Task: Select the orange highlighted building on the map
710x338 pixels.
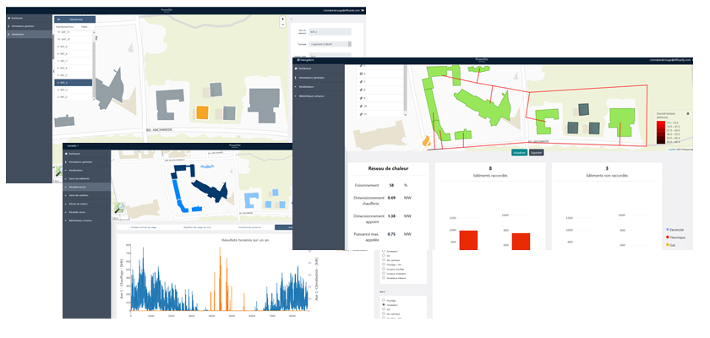Action: [202, 112]
